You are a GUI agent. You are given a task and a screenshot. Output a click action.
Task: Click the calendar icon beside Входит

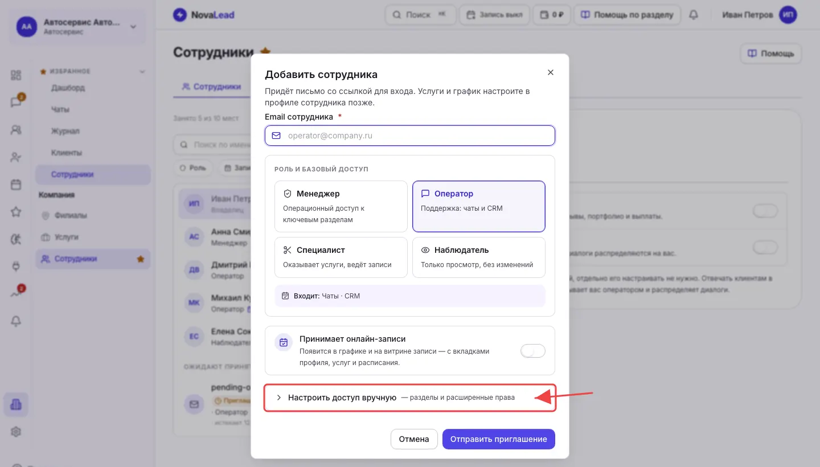285,296
